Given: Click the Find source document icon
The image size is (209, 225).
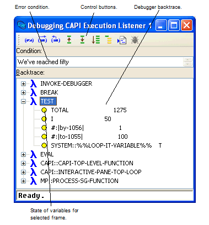Looking at the screenshot, I should [122, 40].
